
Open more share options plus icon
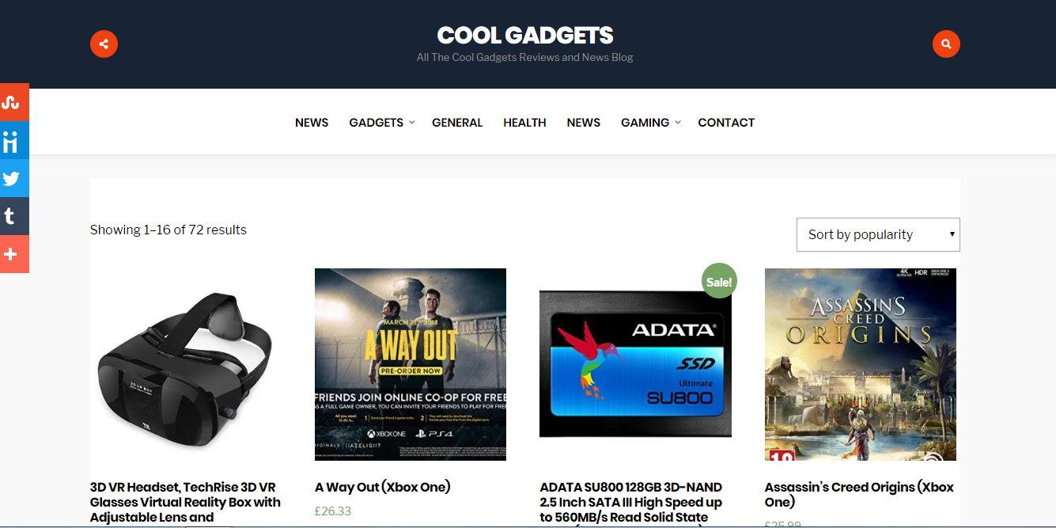coord(14,254)
